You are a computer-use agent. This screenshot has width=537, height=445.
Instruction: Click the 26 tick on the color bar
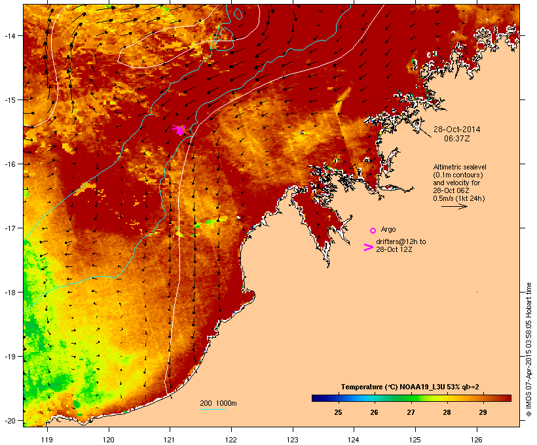click(374, 412)
